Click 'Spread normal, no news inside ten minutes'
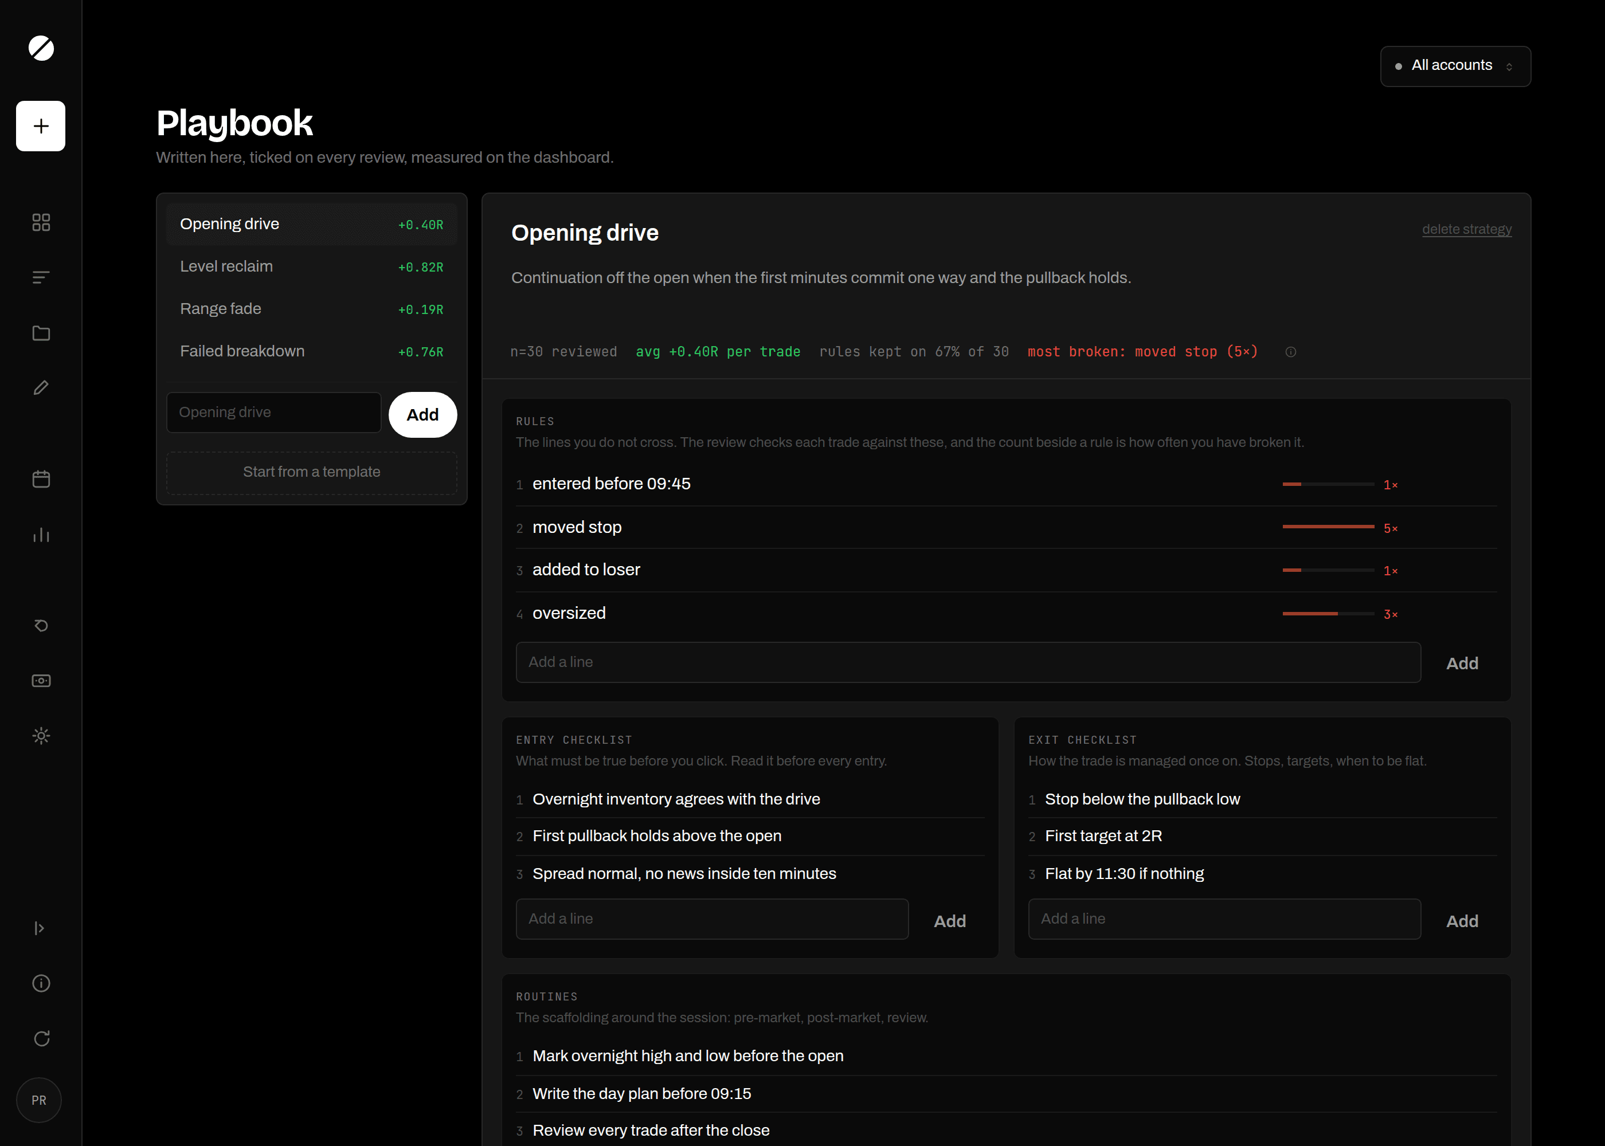1605x1146 pixels. [x=684, y=874]
